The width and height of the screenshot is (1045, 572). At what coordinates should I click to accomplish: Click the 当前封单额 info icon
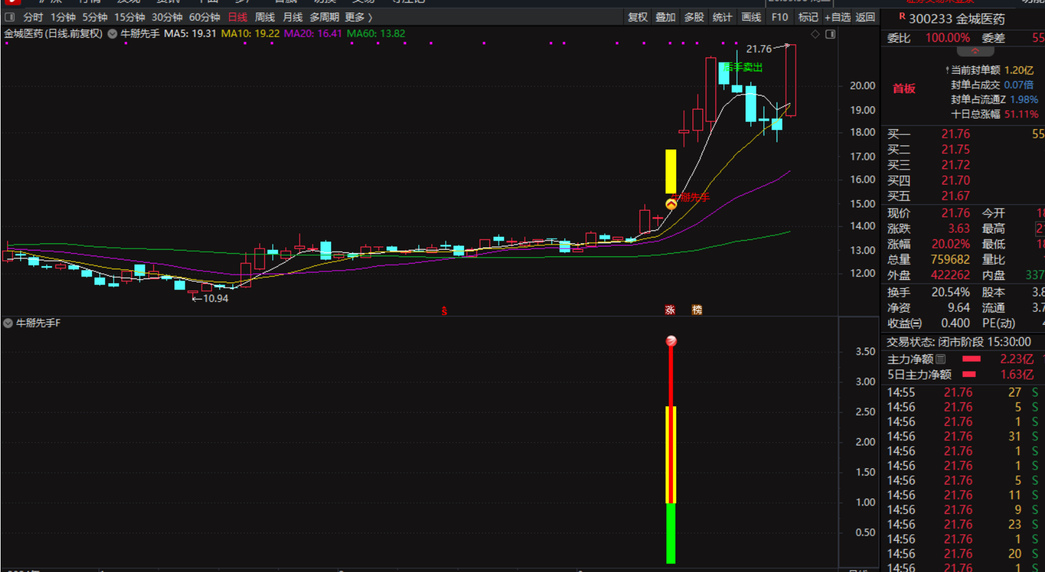pyautogui.click(x=947, y=70)
